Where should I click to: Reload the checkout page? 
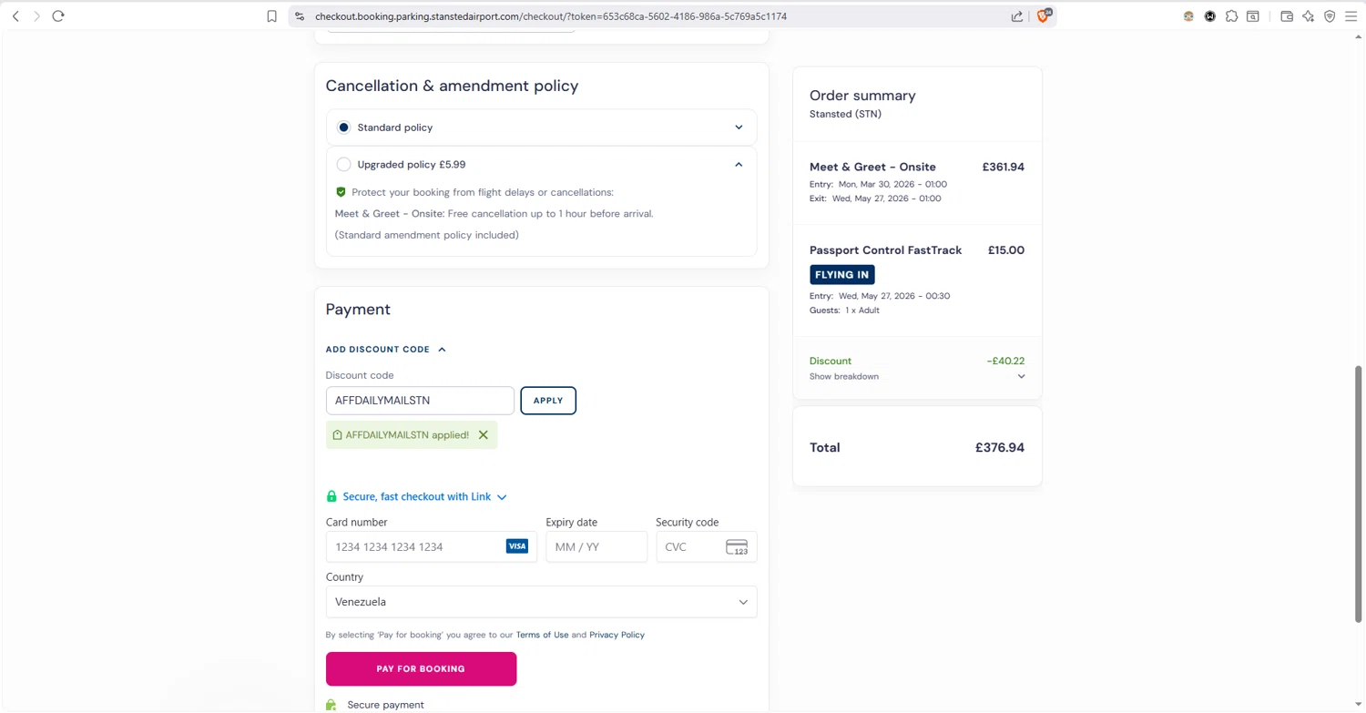58,16
